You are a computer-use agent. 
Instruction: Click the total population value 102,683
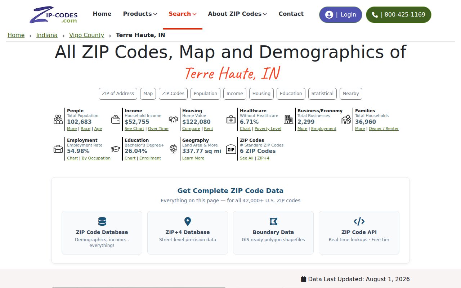click(79, 122)
